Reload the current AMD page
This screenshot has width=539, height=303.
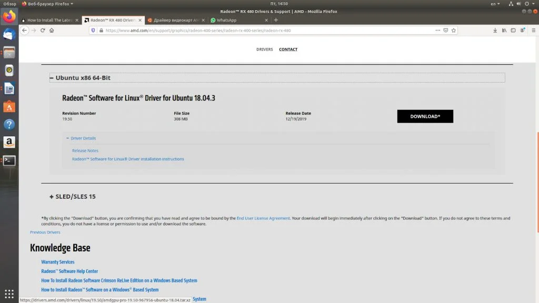(x=43, y=31)
